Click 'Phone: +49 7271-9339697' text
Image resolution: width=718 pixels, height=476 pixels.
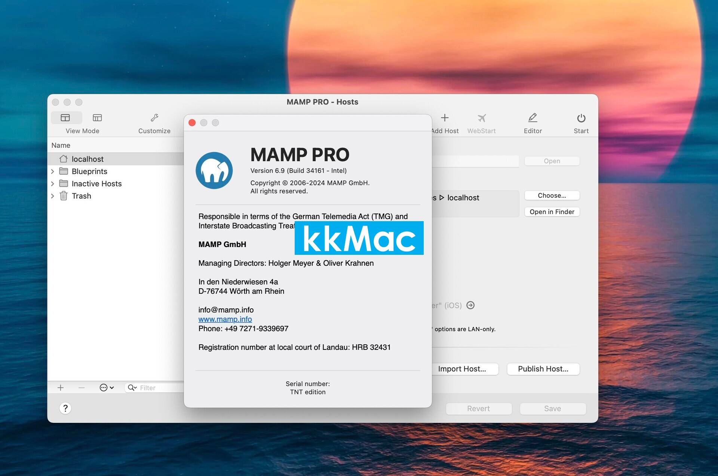pyautogui.click(x=243, y=329)
